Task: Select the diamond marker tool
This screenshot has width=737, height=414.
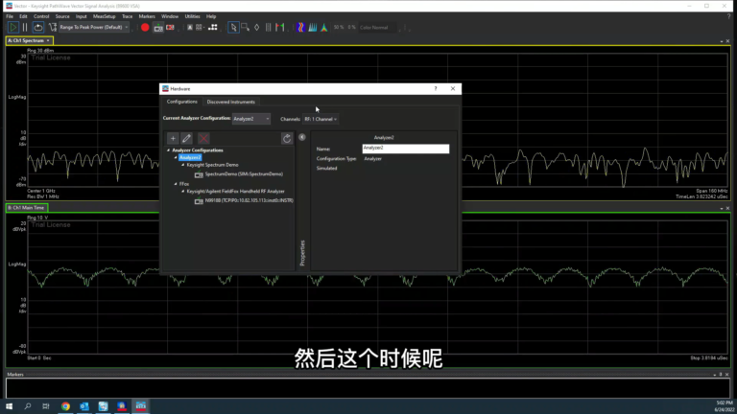Action: (x=256, y=27)
